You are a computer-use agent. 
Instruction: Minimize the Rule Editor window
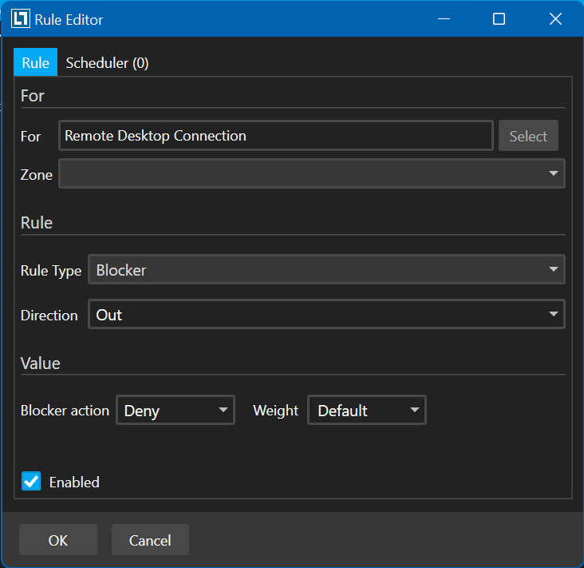[442, 19]
